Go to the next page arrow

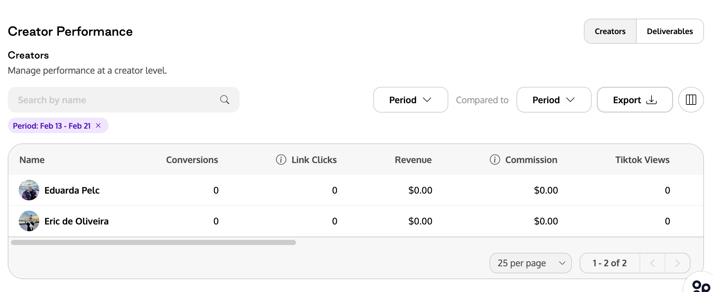[677, 263]
